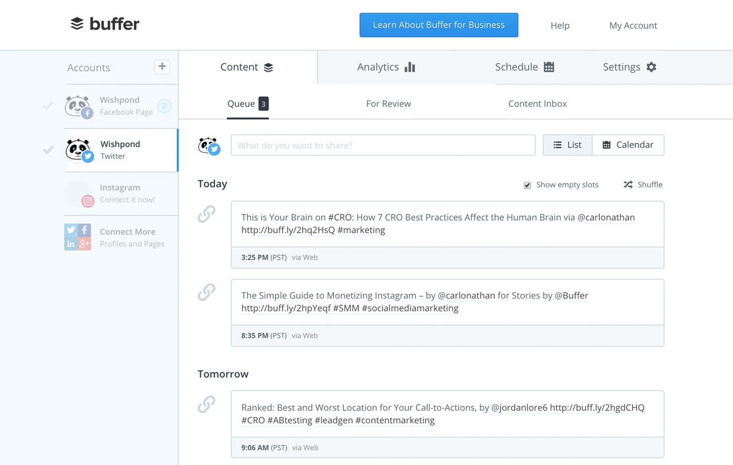Viewport: 733px width, 465px height.
Task: Open the Content tab
Action: click(247, 67)
